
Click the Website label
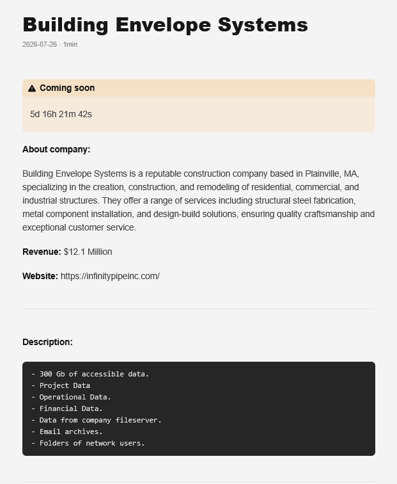tap(40, 276)
